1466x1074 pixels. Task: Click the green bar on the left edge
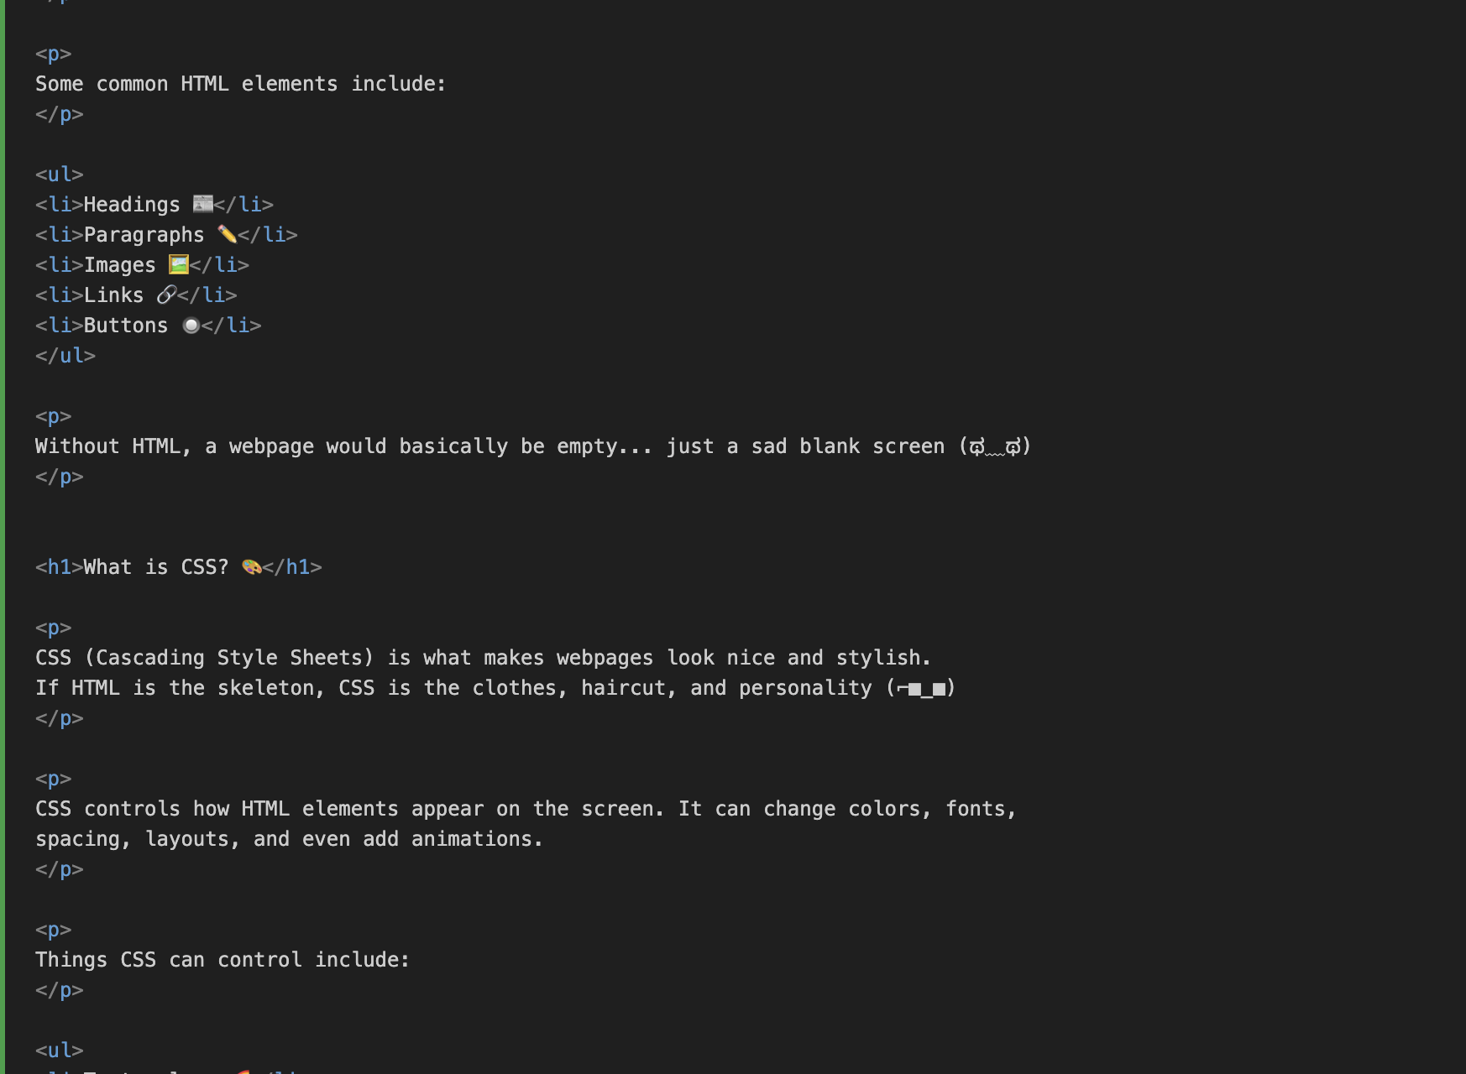pos(3,537)
